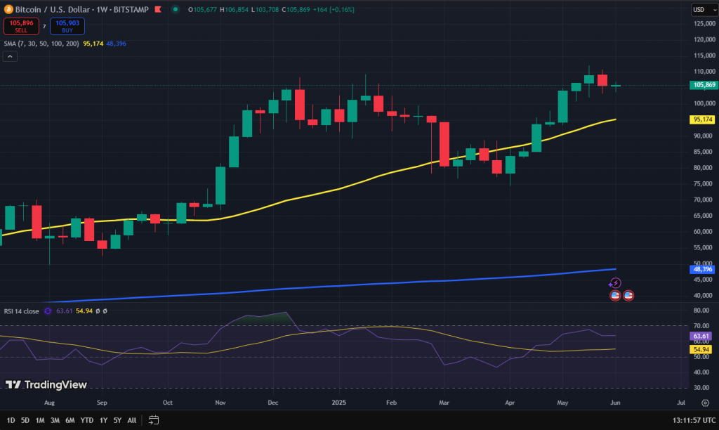Click the RSI 14 close indicator label

[21, 311]
